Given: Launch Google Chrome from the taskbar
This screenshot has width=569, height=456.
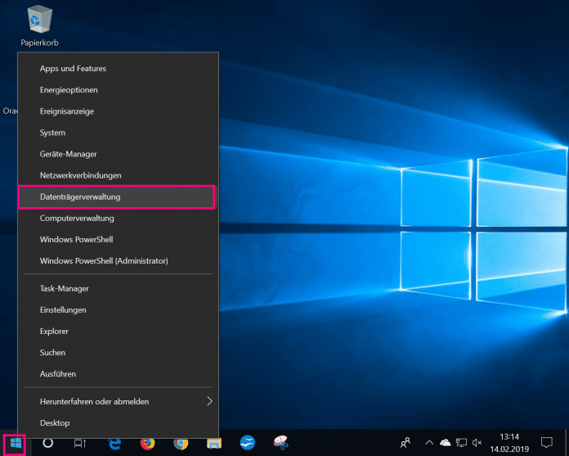Looking at the screenshot, I should pos(181,444).
